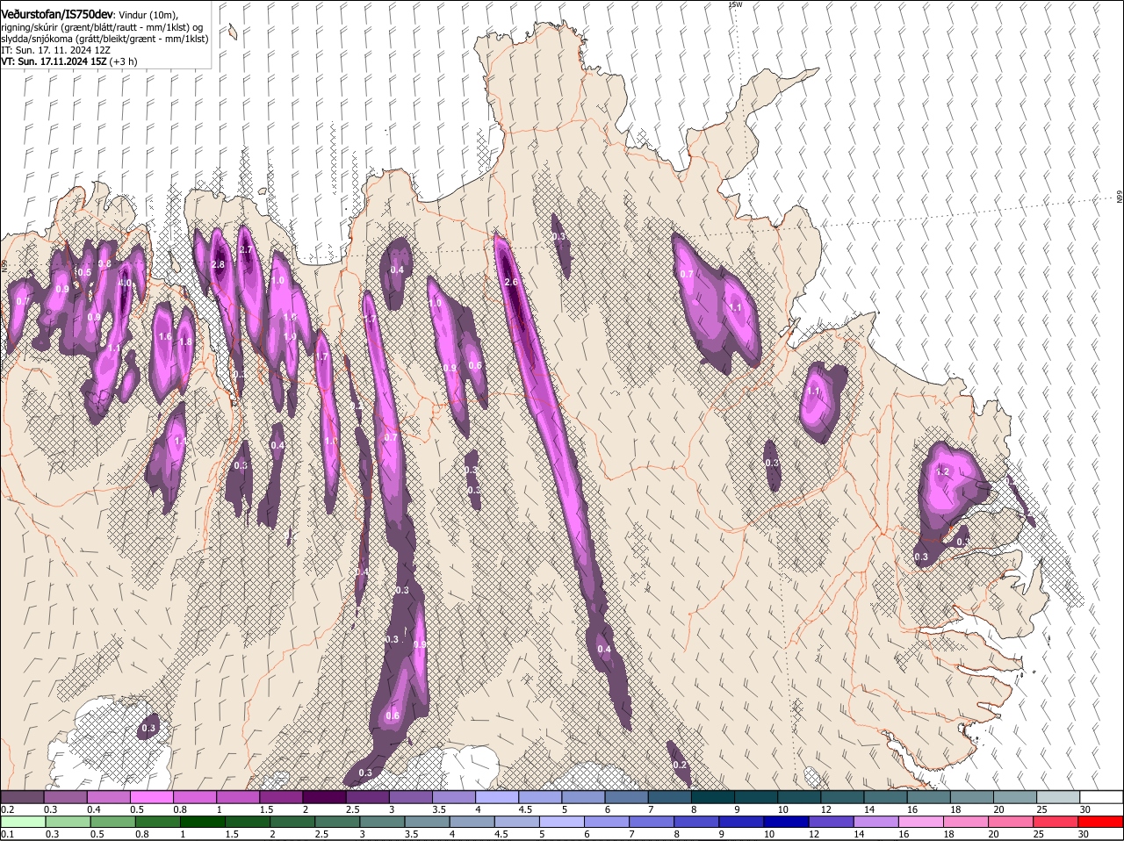Viewport: 1124px width, 841px height.
Task: Select the snowfall legend swatch for 0.8–1 mm
Action: tap(195, 796)
